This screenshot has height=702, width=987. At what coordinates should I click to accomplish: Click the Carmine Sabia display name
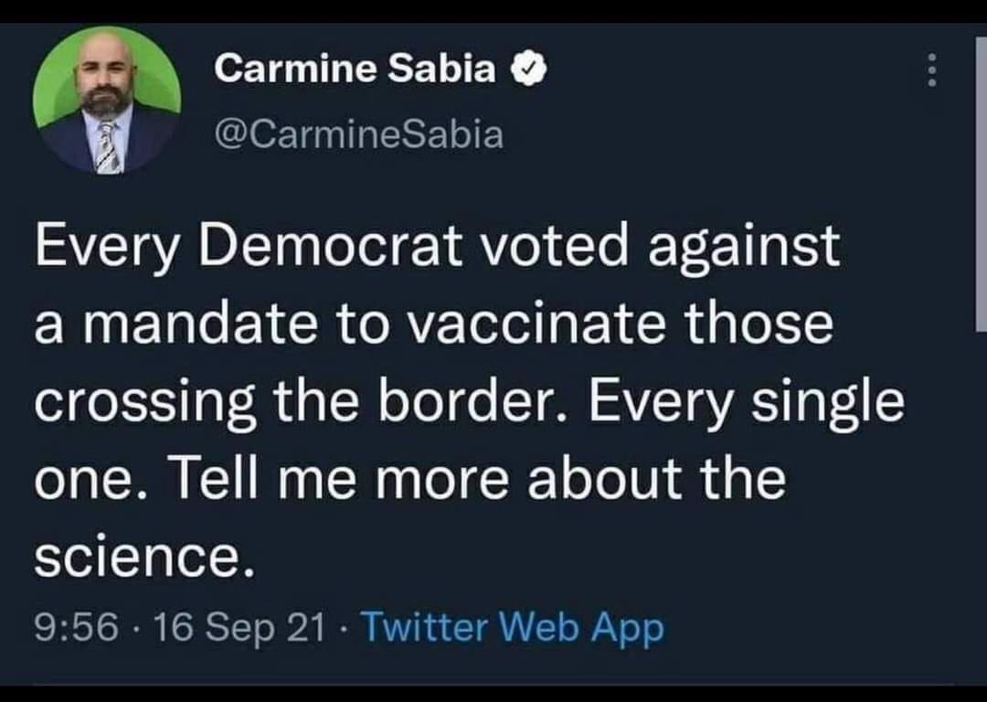click(356, 69)
